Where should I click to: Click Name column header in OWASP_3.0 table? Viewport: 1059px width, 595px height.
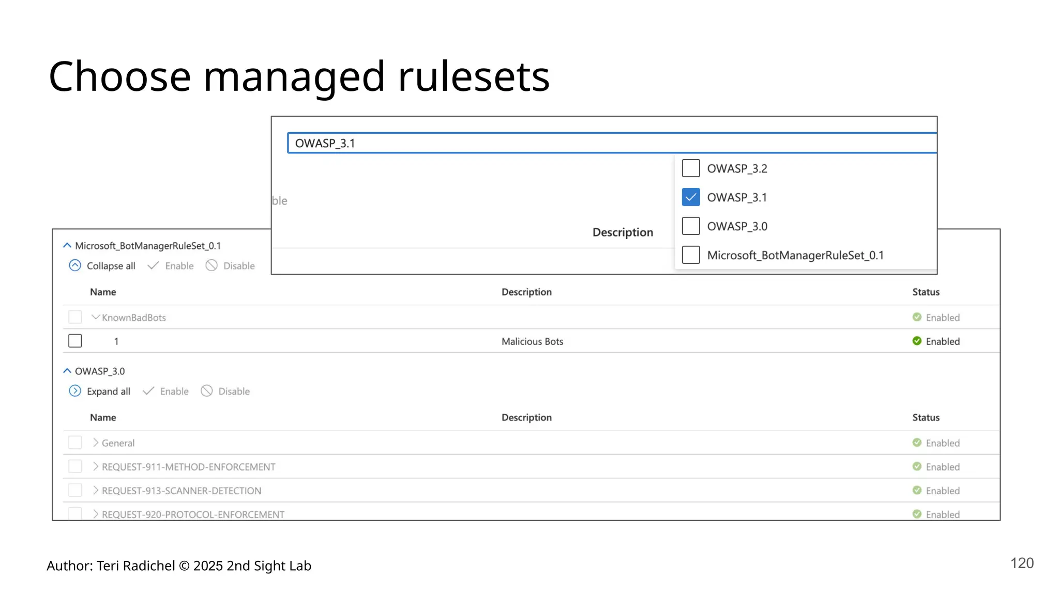coord(103,417)
